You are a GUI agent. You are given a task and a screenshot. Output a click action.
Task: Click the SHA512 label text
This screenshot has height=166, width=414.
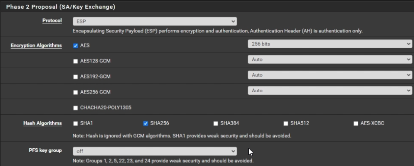tap(300, 123)
